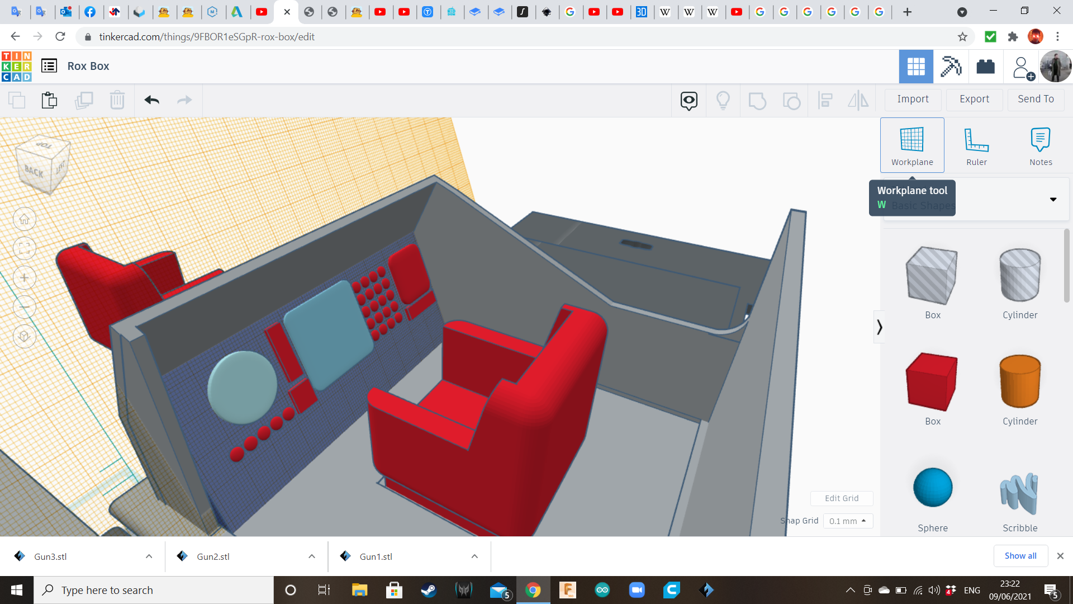Image resolution: width=1073 pixels, height=604 pixels.
Task: Open the Export menu
Action: 974,99
